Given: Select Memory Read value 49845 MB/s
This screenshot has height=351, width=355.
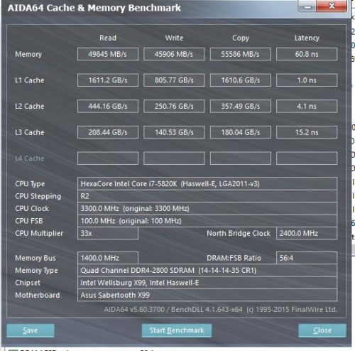Looking at the screenshot, I should 108,54.
